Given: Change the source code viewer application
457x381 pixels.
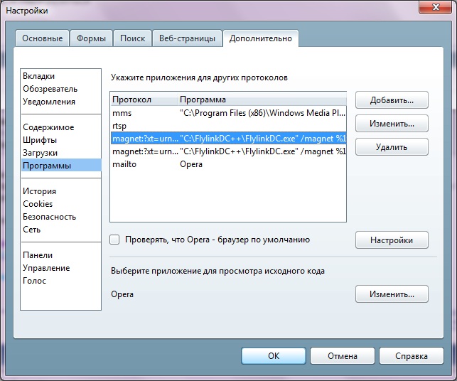Looking at the screenshot, I should [392, 294].
